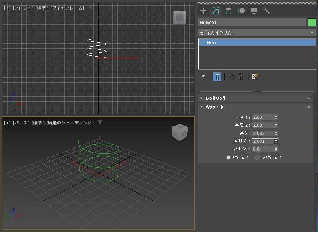Screen dimensions: 318x232
Task: Open the Display panel tab
Action: click(254, 11)
